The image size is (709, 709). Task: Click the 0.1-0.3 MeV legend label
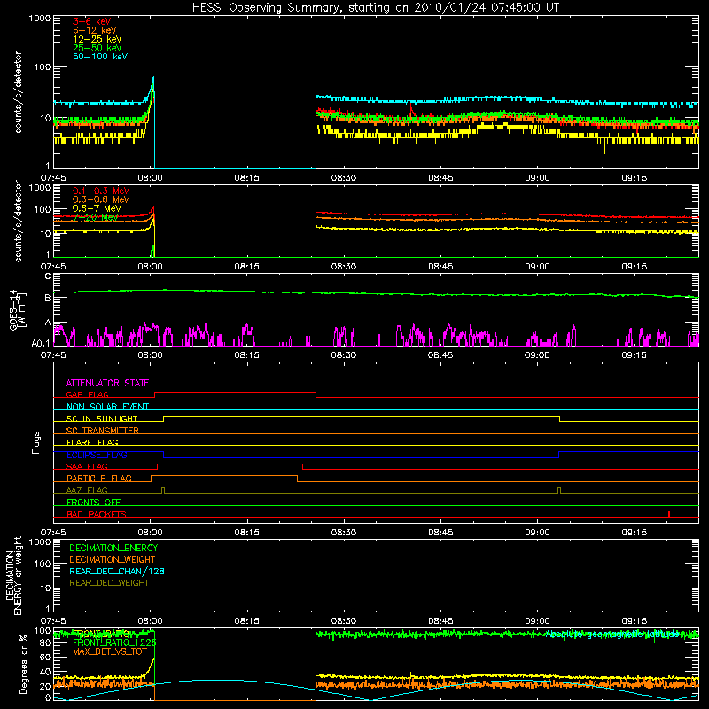tap(101, 191)
